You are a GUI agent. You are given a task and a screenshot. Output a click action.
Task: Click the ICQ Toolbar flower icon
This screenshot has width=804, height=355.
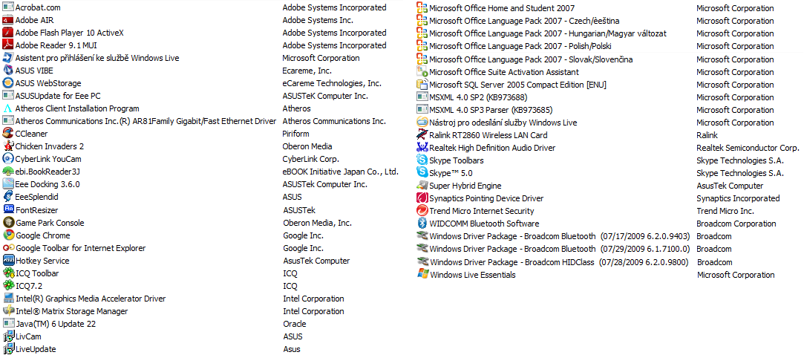7,273
